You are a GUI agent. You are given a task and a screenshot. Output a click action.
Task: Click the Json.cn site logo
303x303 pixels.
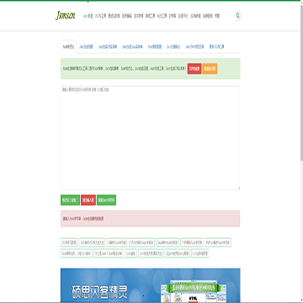tap(66, 16)
